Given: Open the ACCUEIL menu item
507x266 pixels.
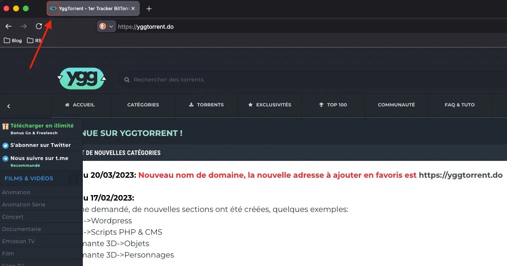Looking at the screenshot, I should 80,105.
